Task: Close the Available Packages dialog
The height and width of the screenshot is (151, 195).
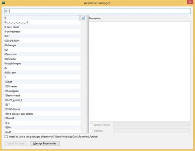Action: 190,2
